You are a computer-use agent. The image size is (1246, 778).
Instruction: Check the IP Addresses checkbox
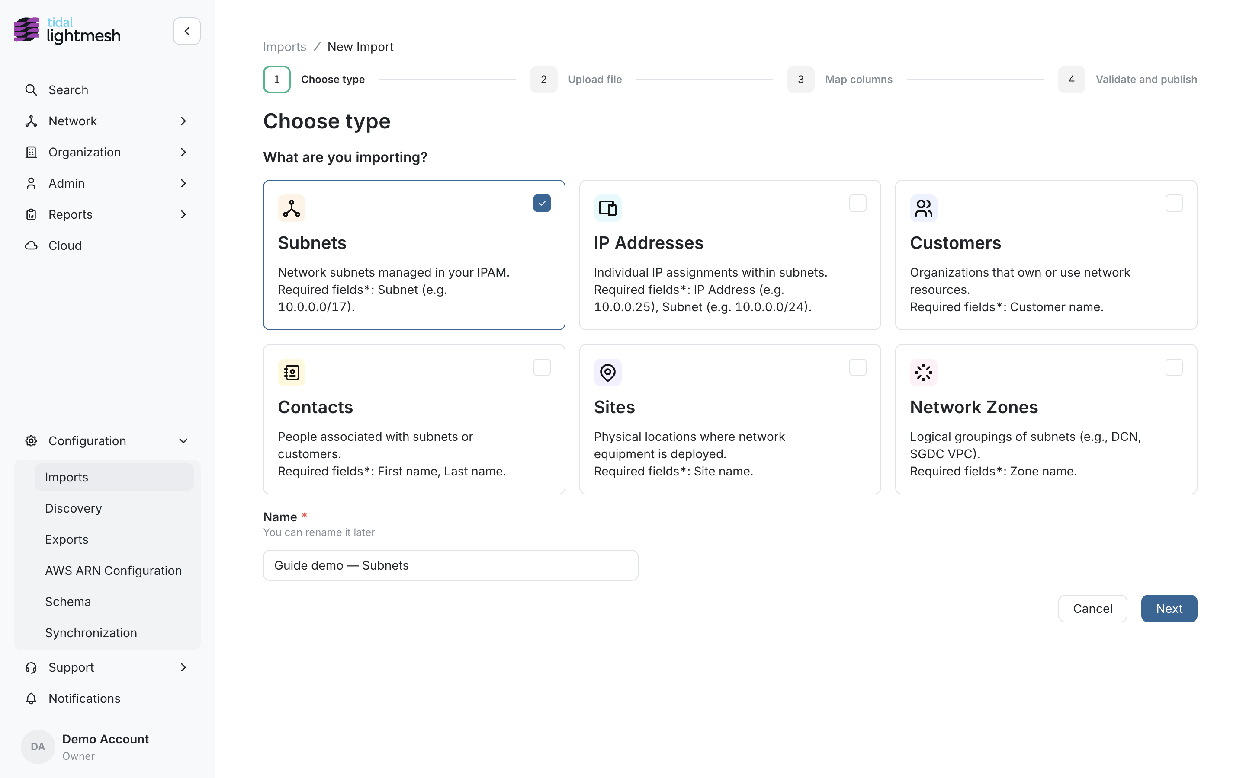click(x=858, y=203)
